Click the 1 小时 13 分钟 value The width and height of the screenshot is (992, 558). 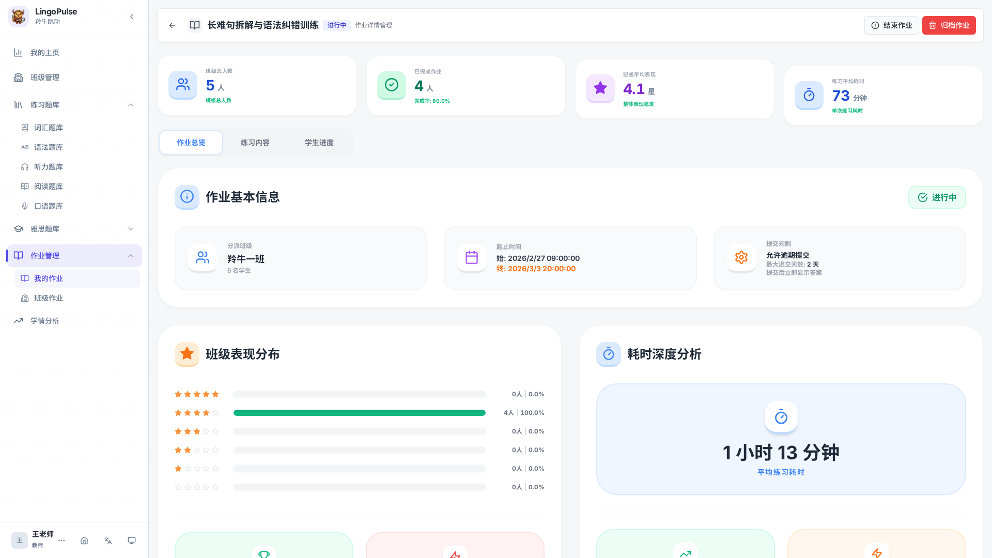781,453
